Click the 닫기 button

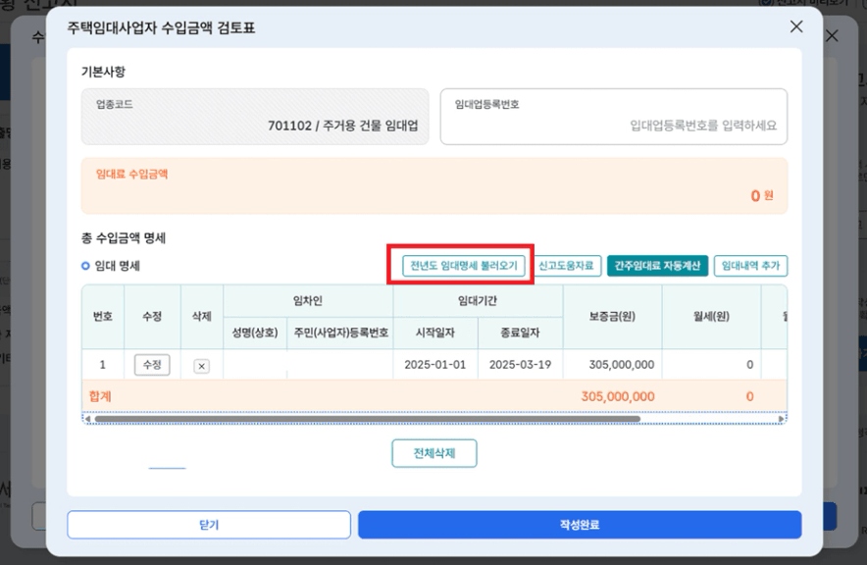pos(209,525)
